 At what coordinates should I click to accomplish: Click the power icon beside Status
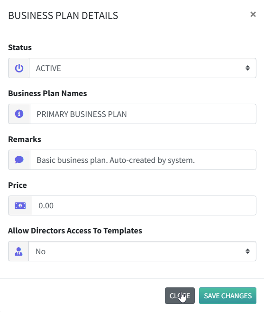(19, 68)
